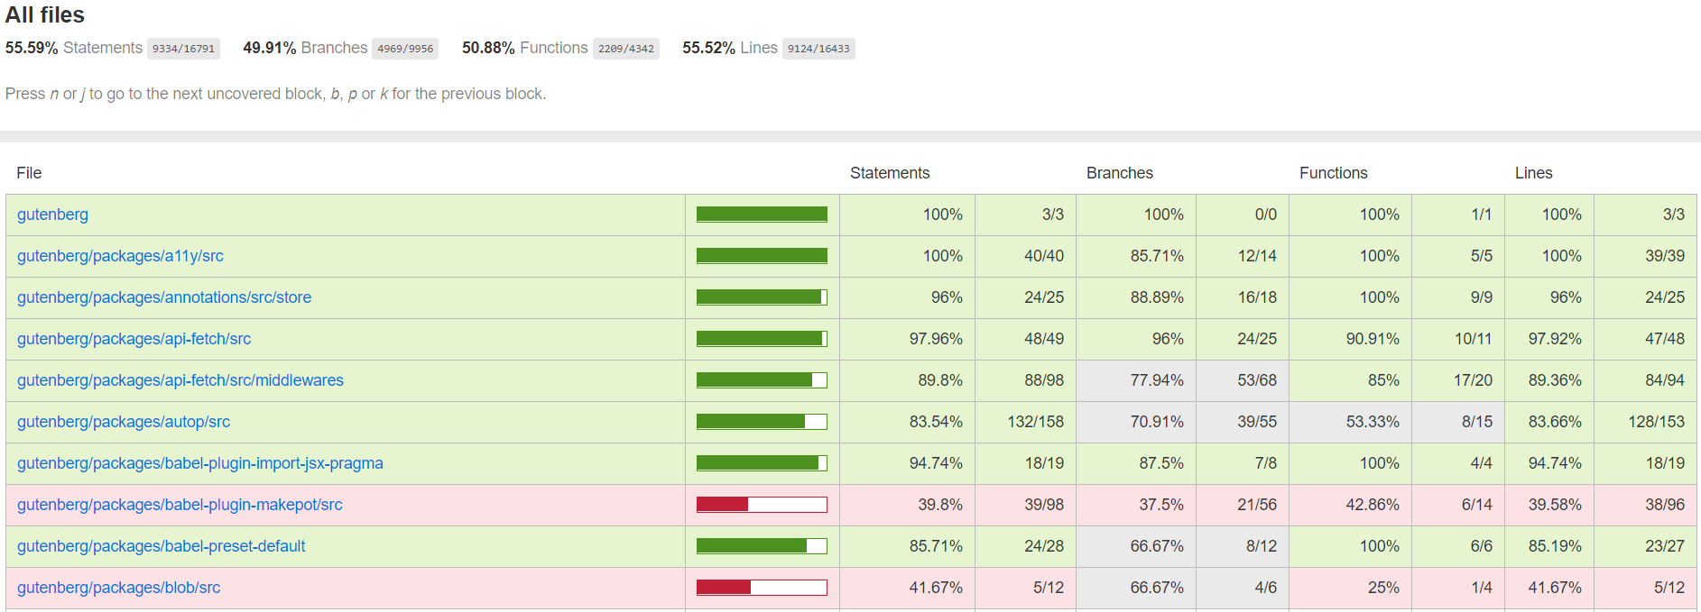Click red coverage bar for blob/src row
Image resolution: width=1701 pixels, height=612 pixels.
(x=762, y=588)
